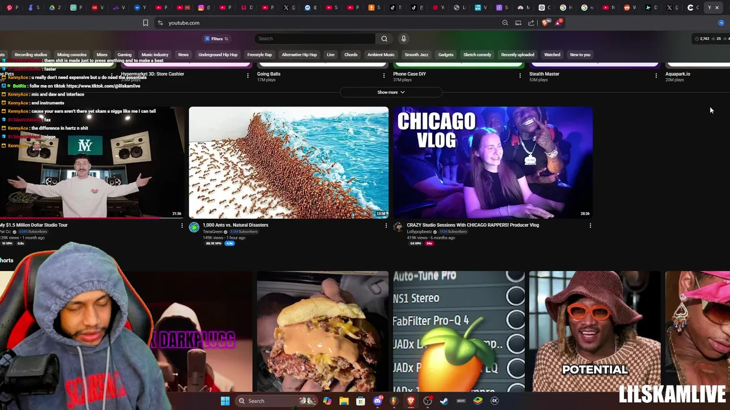Open more options for Stealth Master
This screenshot has height=410, width=730.
(656, 75)
